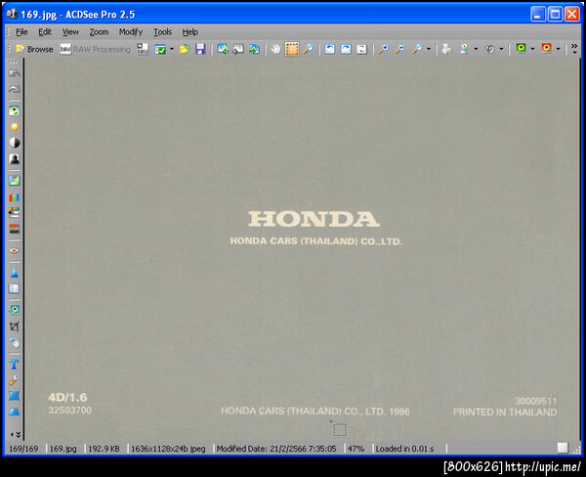The image size is (586, 477).
Task: Click the Modified Date entry in status bar
Action: point(276,449)
